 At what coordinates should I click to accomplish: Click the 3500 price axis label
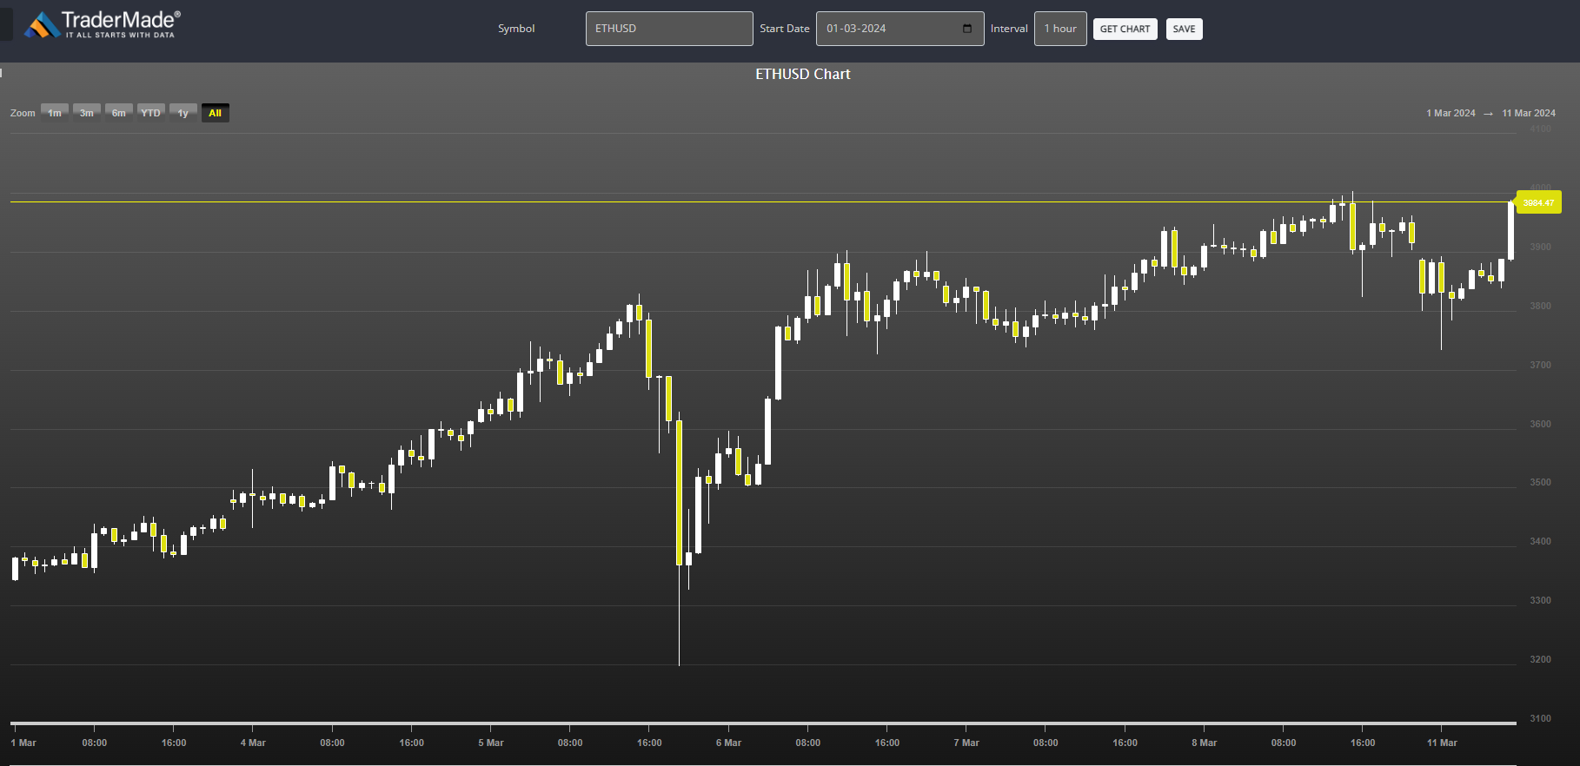(1540, 482)
